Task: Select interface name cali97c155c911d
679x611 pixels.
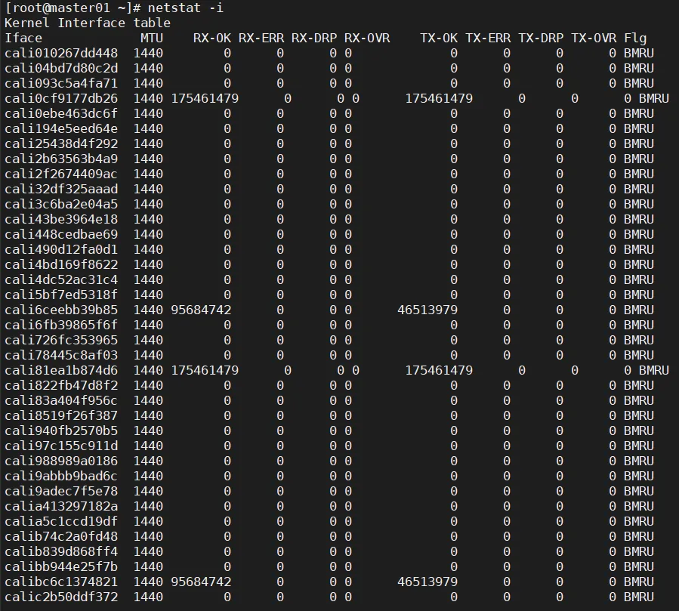Action: (61, 446)
